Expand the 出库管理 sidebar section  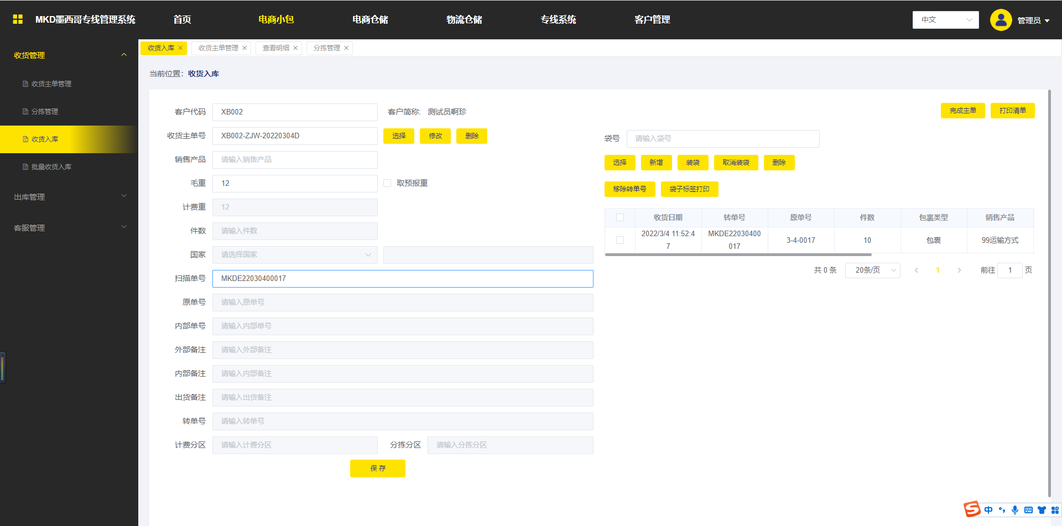69,197
